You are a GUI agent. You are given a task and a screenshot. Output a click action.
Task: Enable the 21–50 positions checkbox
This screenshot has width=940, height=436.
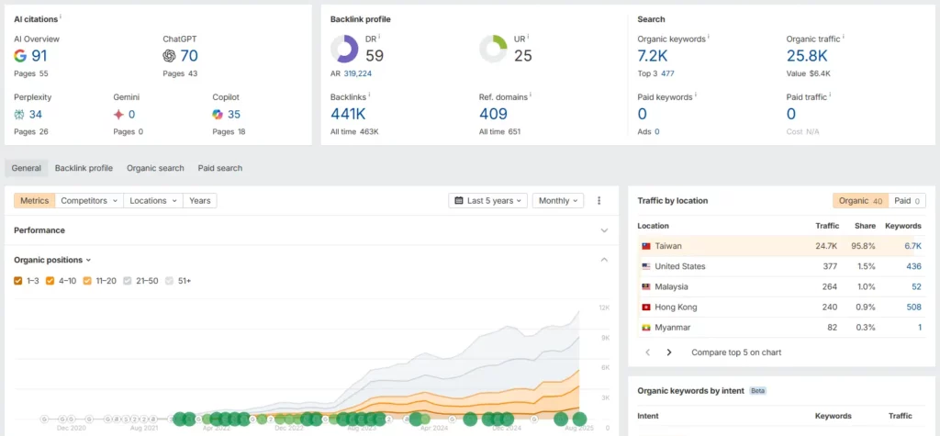click(x=128, y=280)
